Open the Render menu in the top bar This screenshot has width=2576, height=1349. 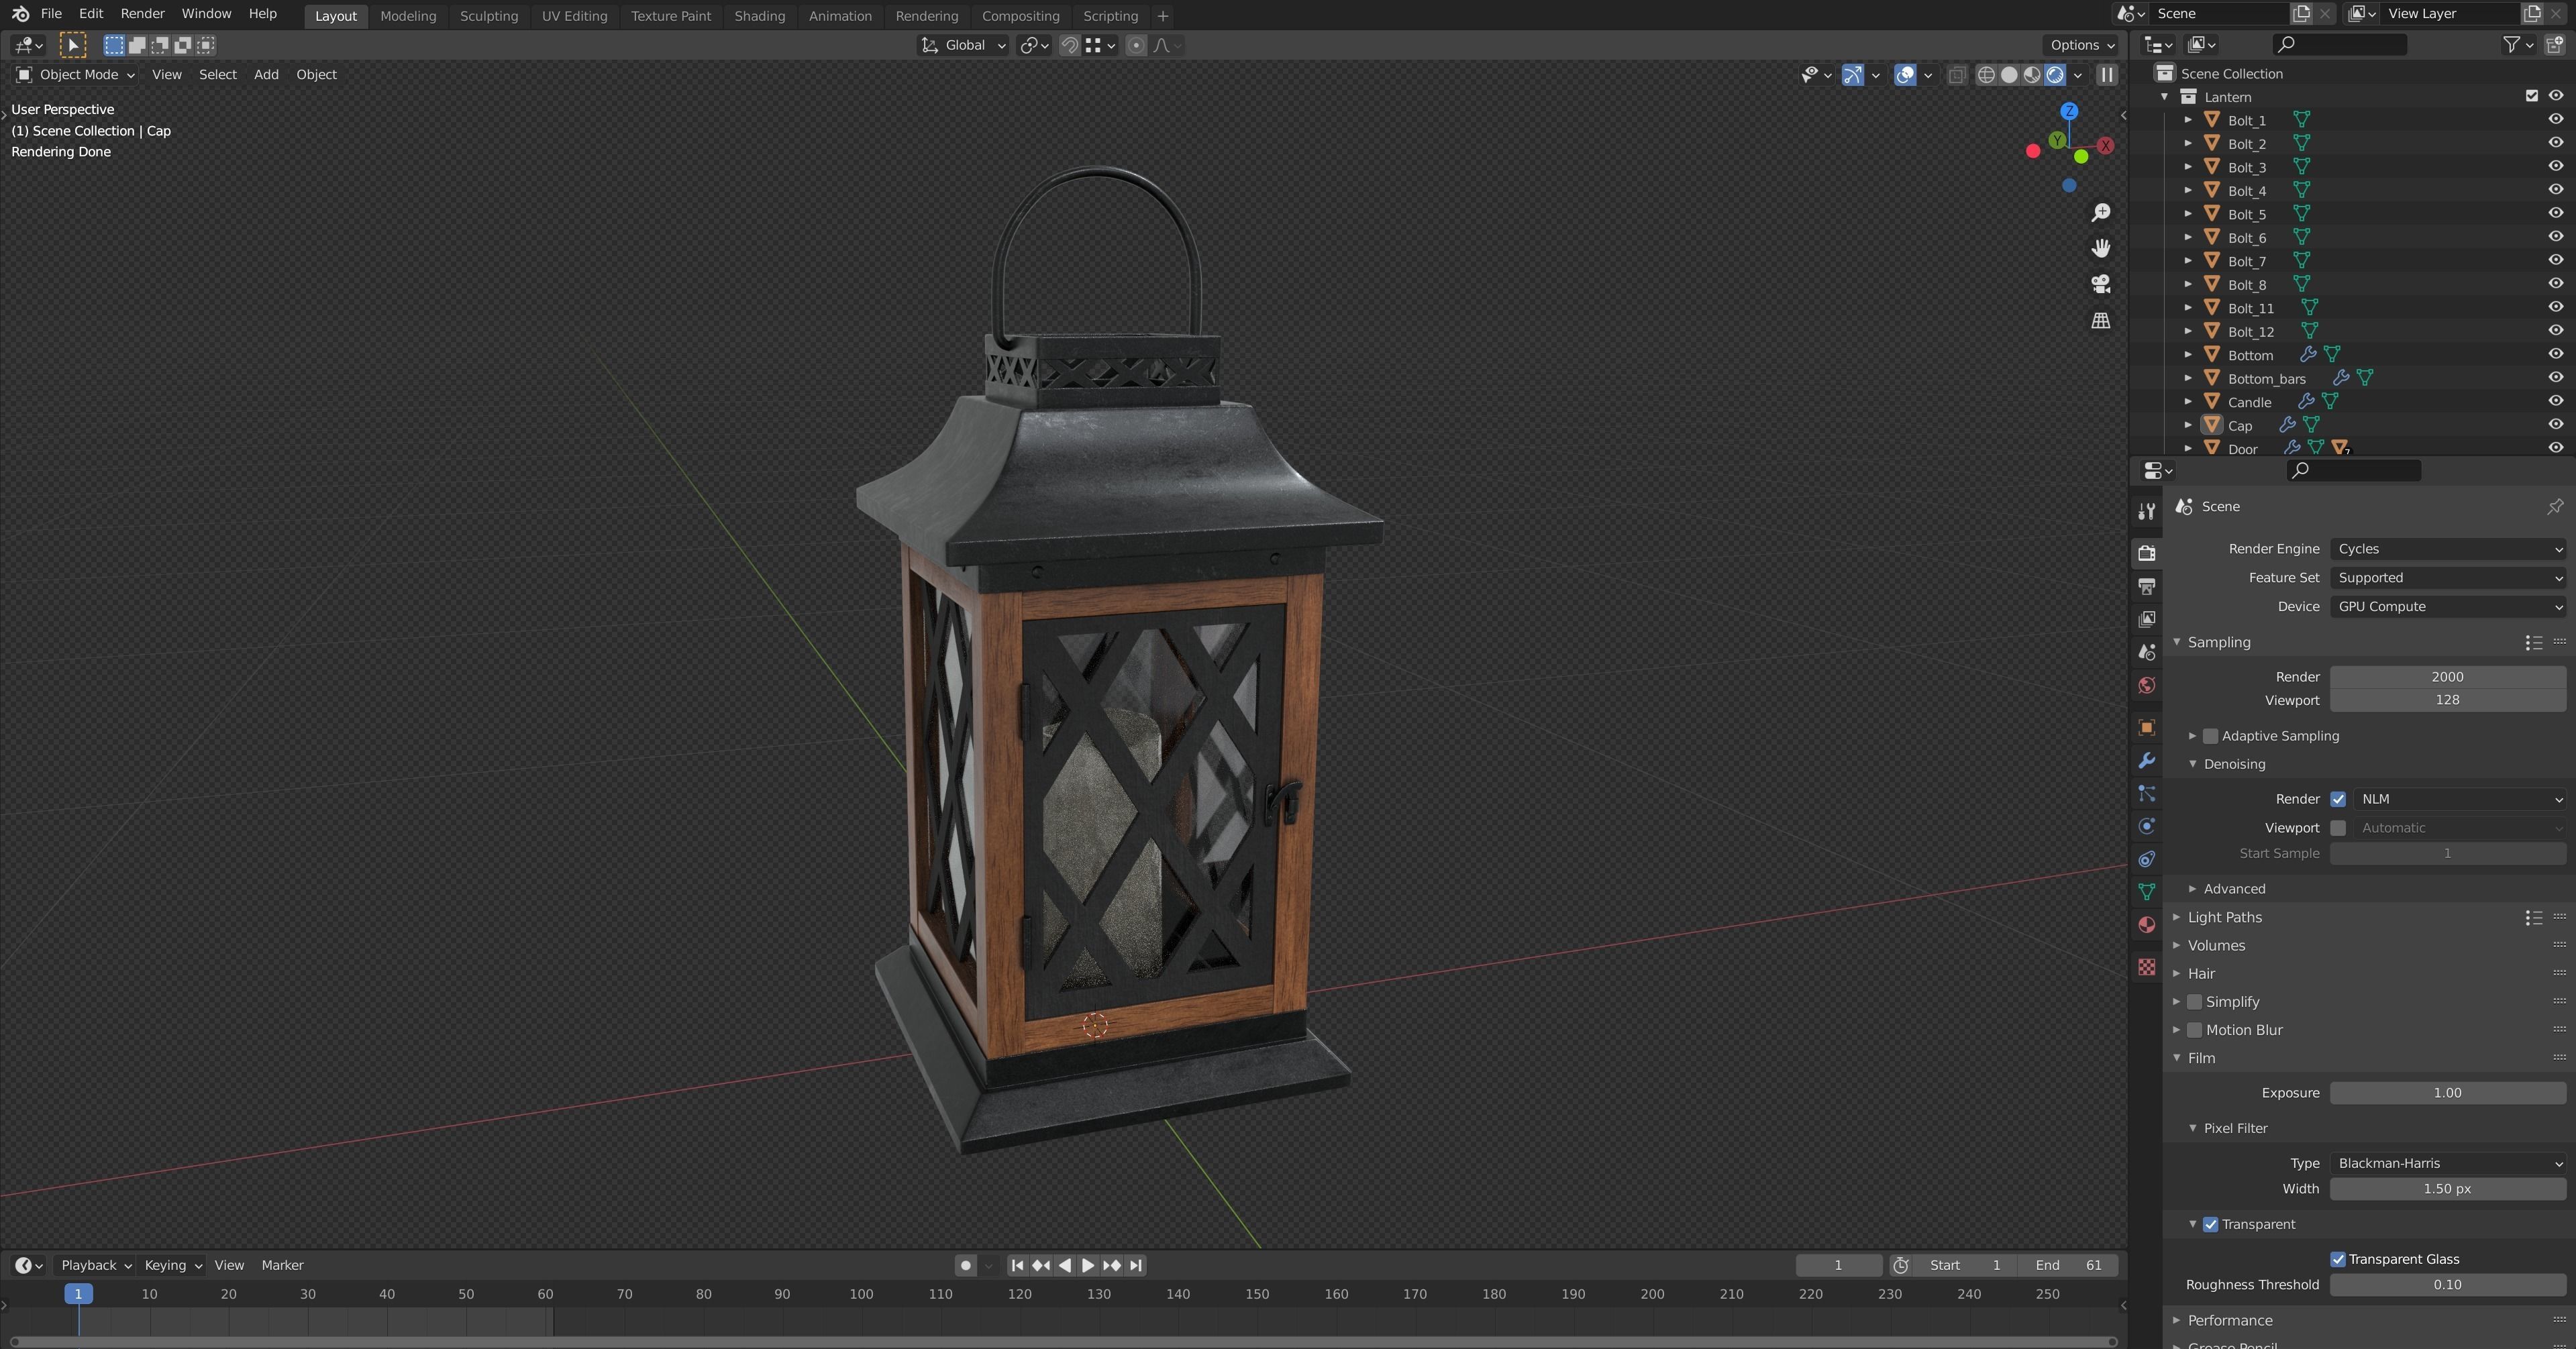coord(142,13)
